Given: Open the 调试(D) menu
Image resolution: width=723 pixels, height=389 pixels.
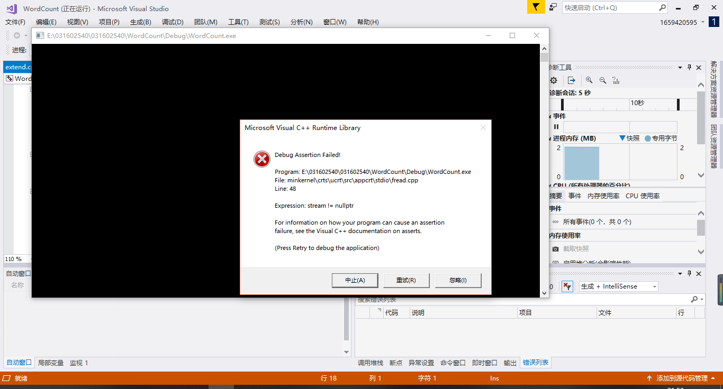Looking at the screenshot, I should [x=173, y=22].
